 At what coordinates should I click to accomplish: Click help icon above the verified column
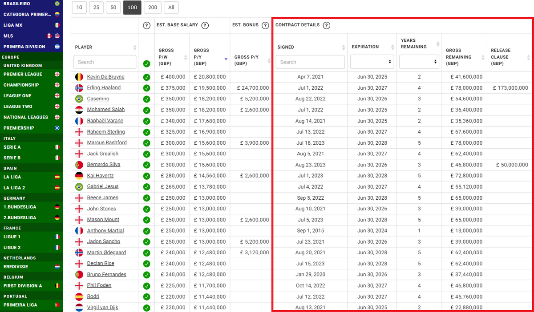pos(146,25)
